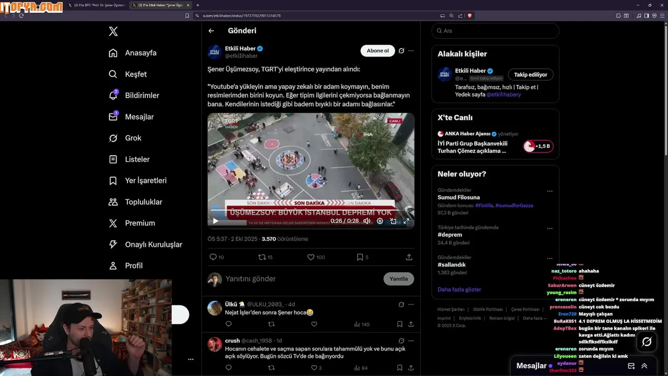Open more options on crush's reply
This screenshot has height=376, width=668.
(411, 341)
